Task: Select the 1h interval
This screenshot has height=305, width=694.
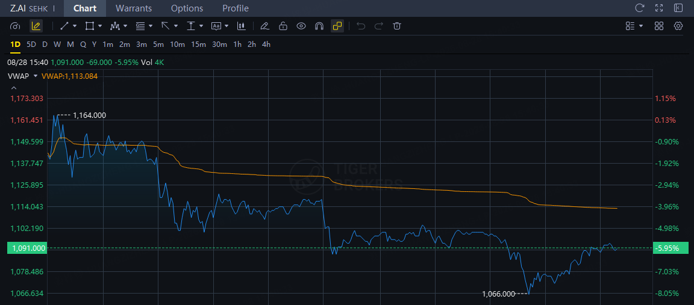Action: pyautogui.click(x=238, y=44)
